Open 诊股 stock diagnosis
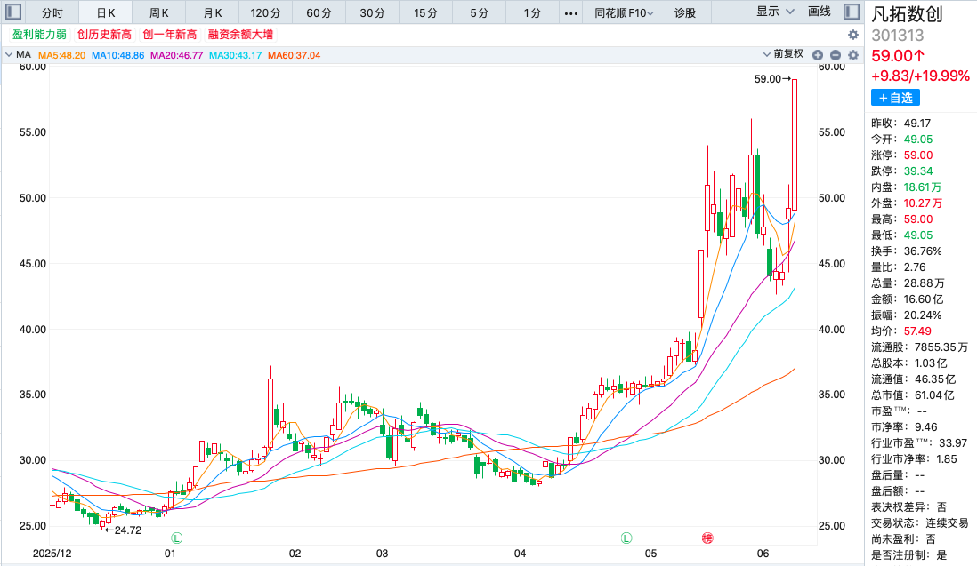Viewport: 977px width, 566px height. (685, 13)
